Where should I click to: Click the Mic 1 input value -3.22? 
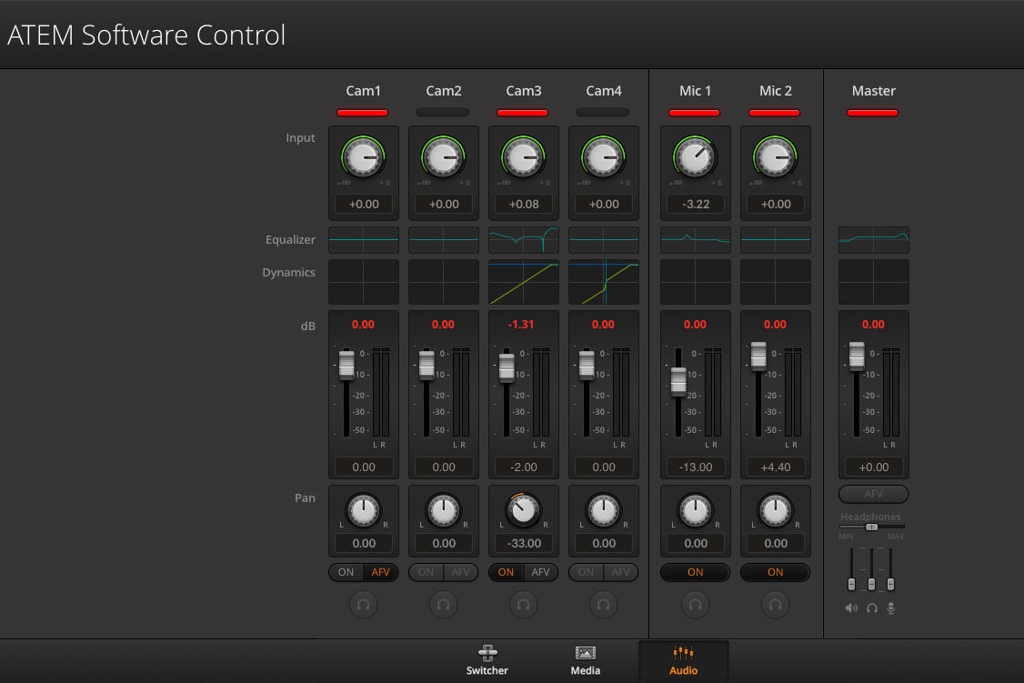[695, 205]
